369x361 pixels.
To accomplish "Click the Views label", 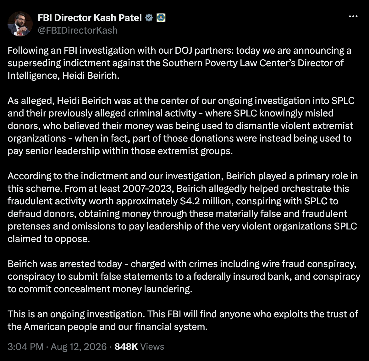I will (152, 347).
